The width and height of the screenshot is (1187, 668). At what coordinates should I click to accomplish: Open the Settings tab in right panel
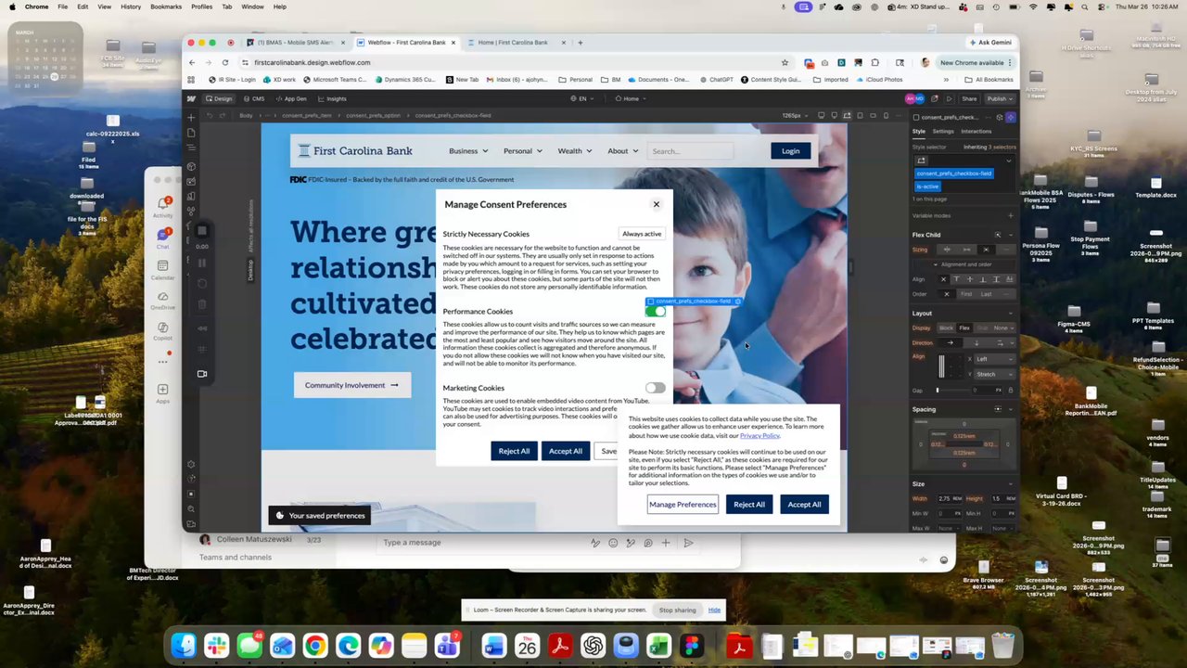click(943, 132)
